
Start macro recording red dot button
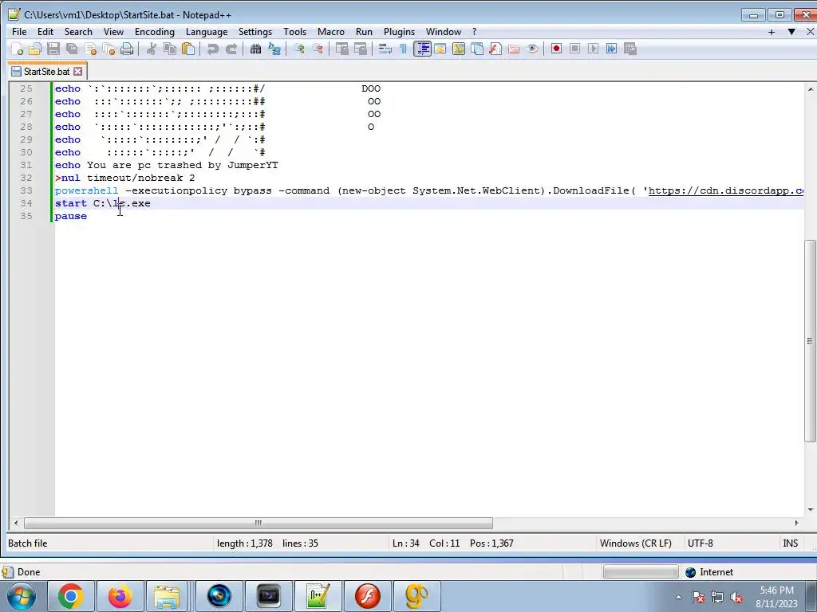tap(556, 49)
